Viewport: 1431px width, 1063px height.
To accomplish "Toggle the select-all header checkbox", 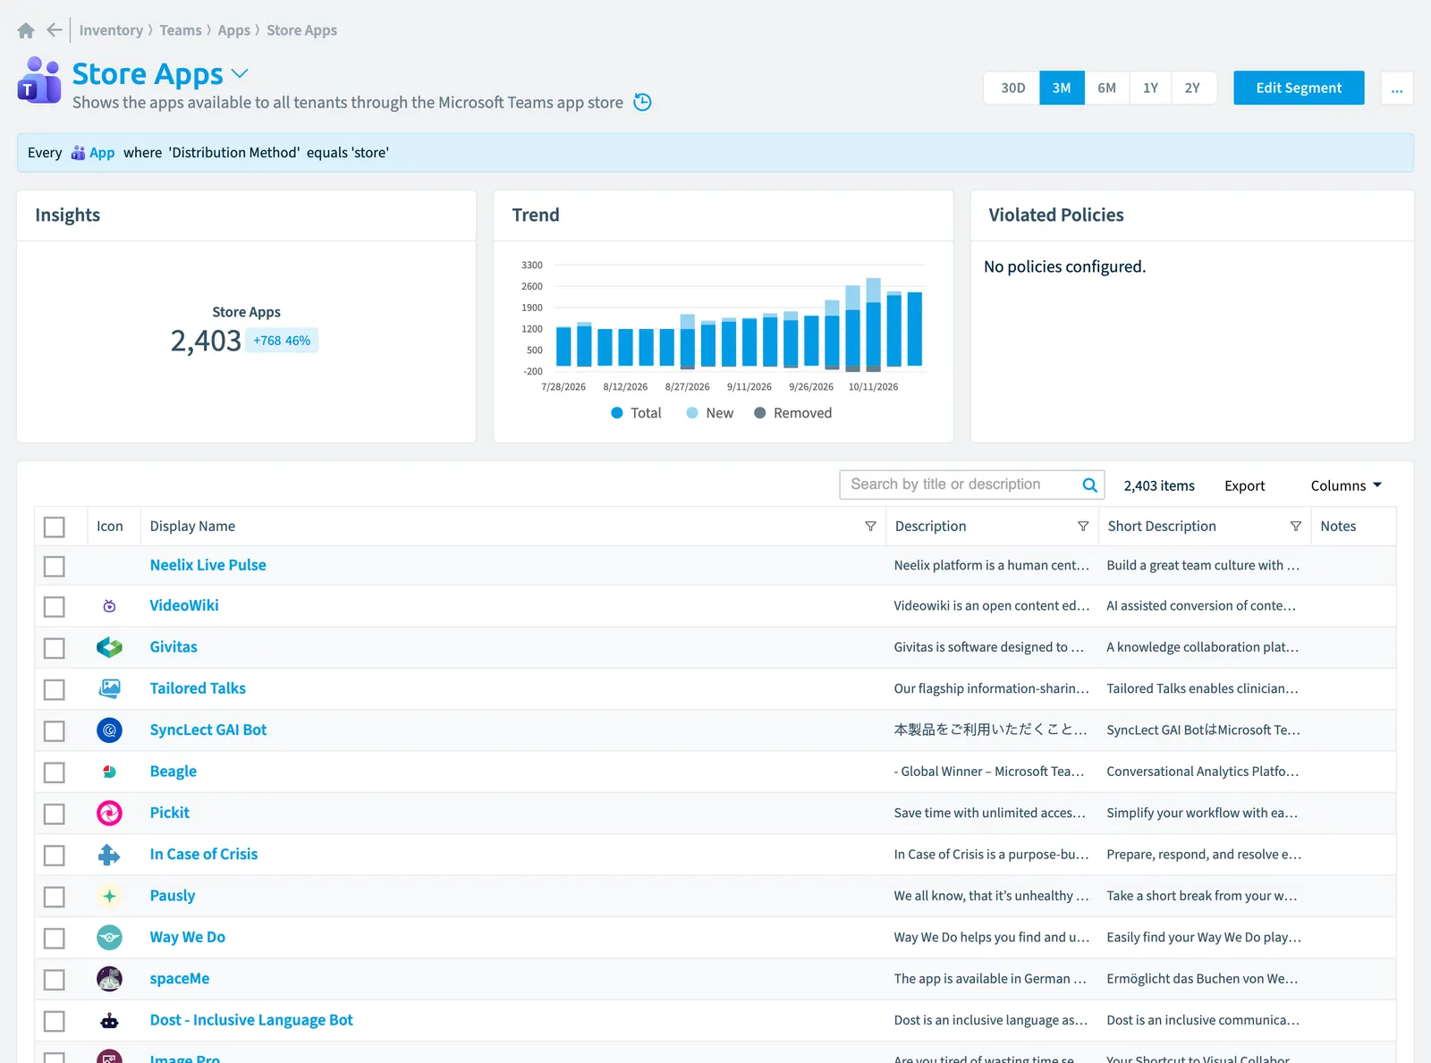I will point(55,527).
